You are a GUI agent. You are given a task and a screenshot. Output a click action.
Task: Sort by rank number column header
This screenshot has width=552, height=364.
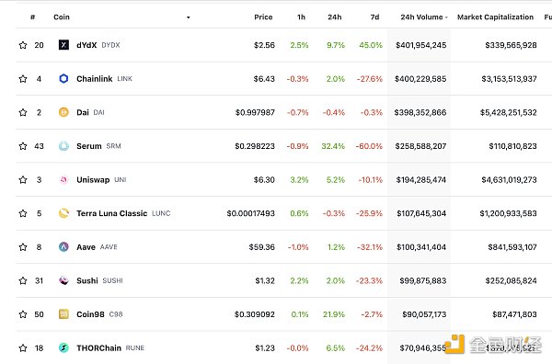pos(33,17)
